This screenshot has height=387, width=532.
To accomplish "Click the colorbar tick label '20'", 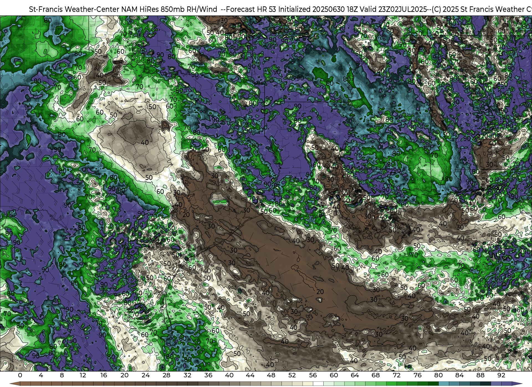I will [125, 375].
